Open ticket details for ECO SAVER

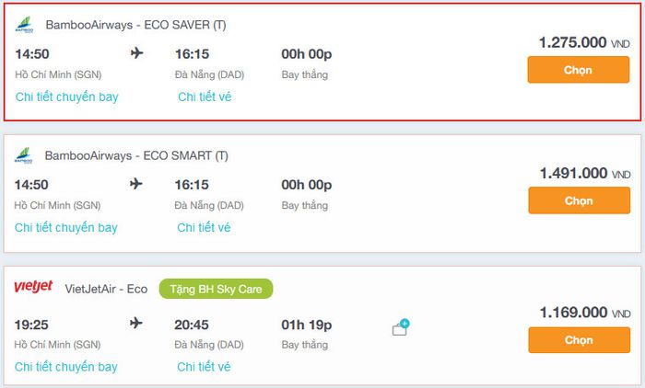[x=204, y=97]
